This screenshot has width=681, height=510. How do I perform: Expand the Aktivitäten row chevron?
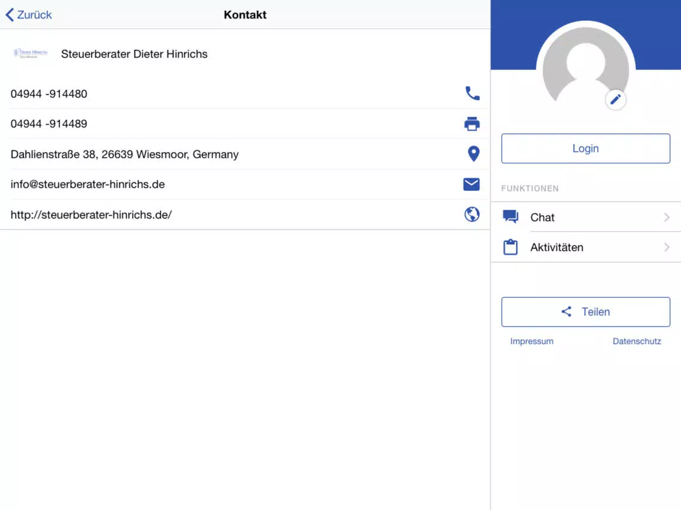[x=667, y=247]
